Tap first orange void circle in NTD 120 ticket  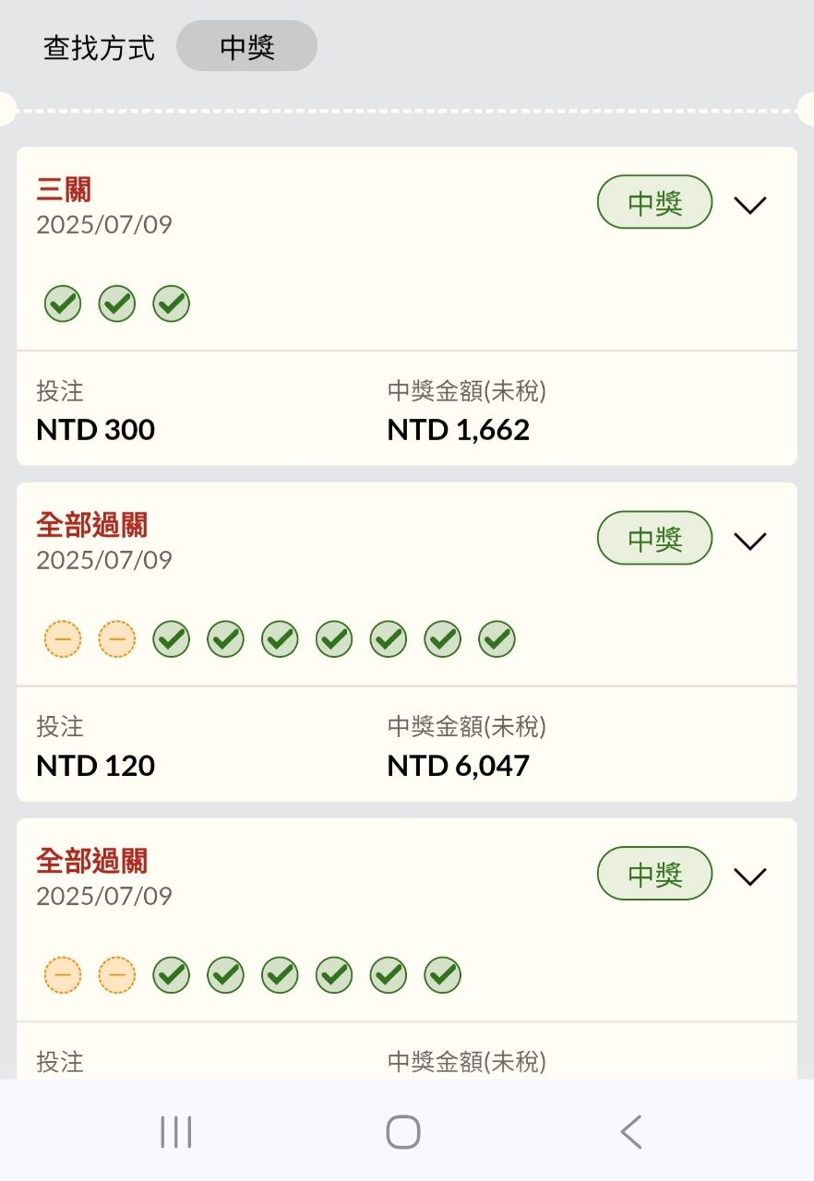tap(63, 638)
